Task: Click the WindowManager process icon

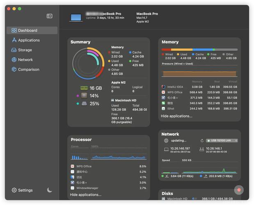Action: 72,188
